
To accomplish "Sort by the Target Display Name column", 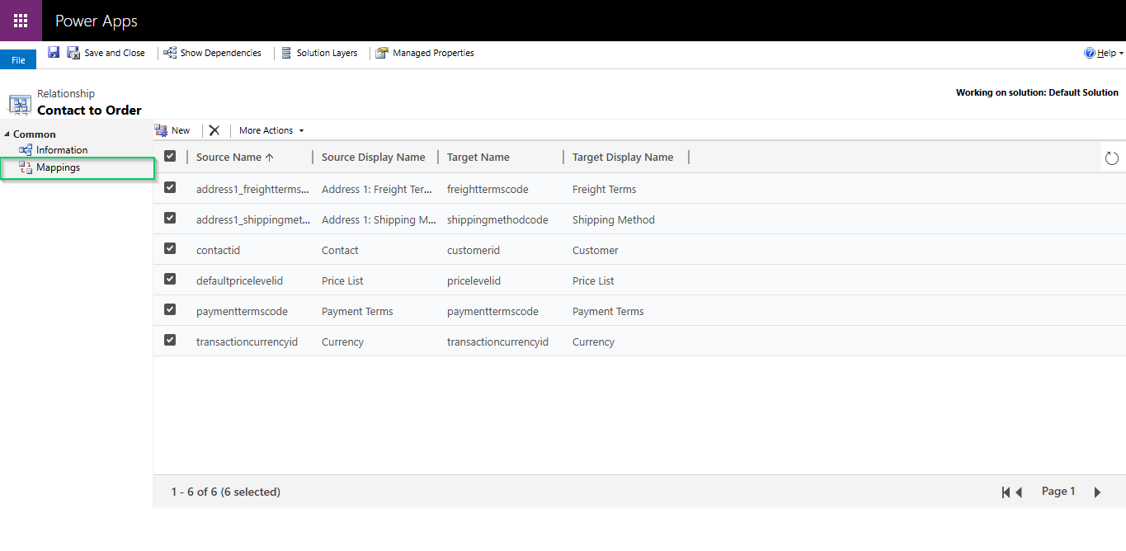I will tap(623, 158).
